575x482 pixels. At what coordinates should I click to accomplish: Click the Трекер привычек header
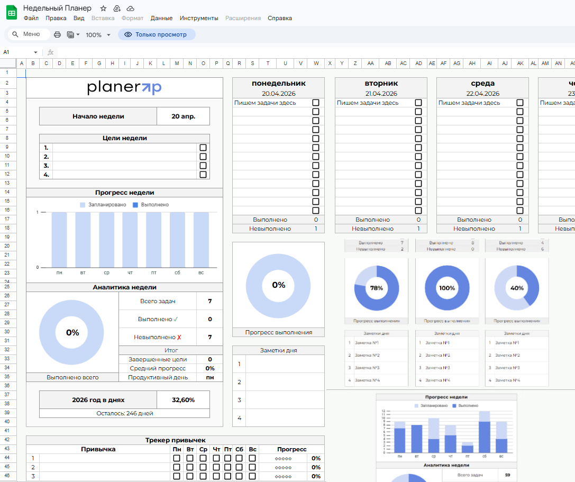pyautogui.click(x=175, y=440)
